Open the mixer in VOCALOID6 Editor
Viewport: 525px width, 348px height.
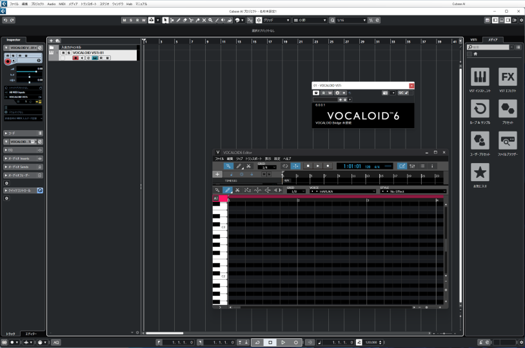pyautogui.click(x=412, y=166)
